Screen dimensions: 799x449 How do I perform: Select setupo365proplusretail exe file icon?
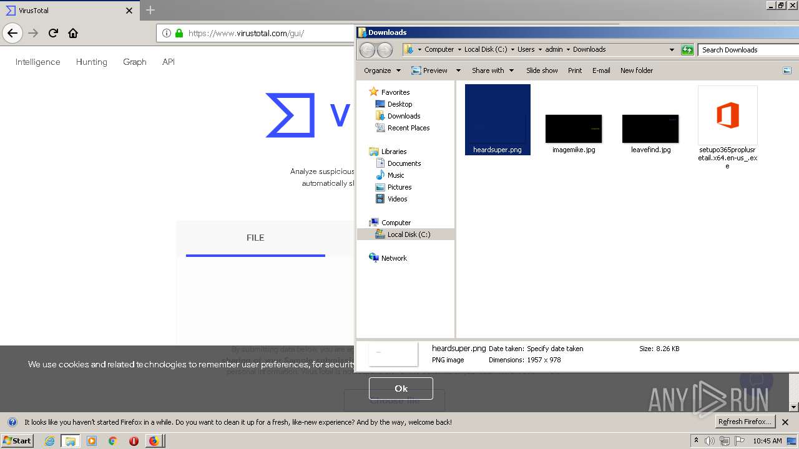coord(728,116)
